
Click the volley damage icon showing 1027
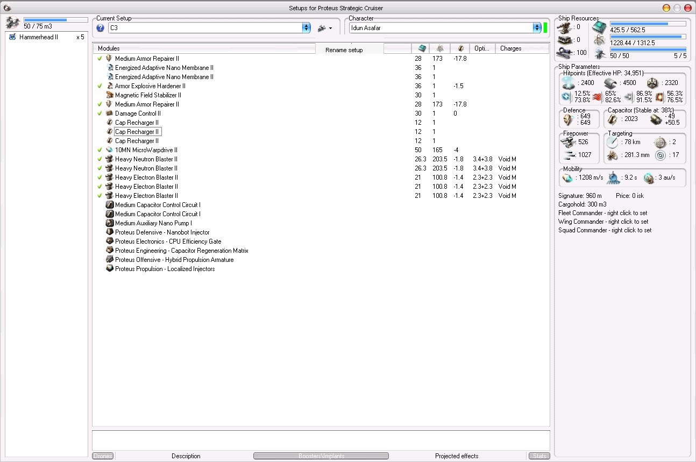coord(569,155)
